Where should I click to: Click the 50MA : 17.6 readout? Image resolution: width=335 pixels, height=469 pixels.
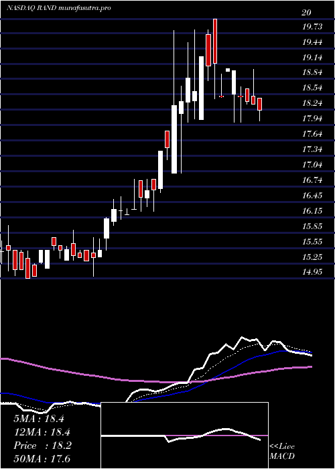tap(42, 458)
